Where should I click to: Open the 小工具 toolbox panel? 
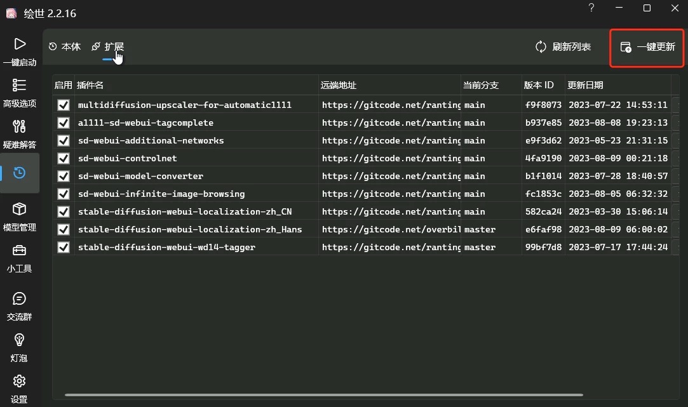(20, 258)
